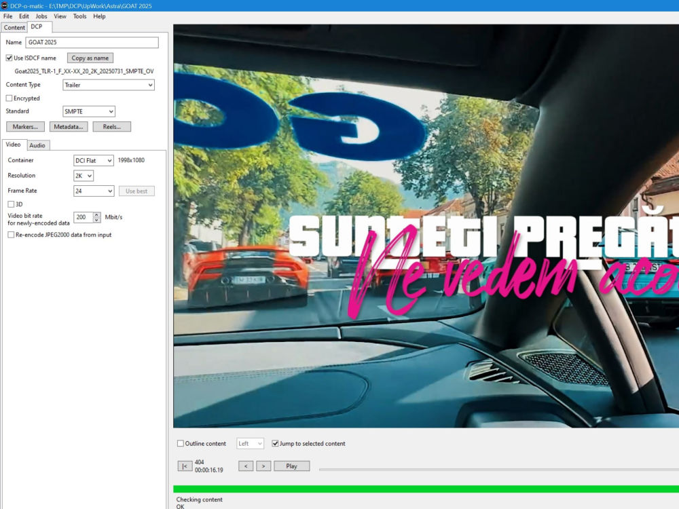Open the Standard dropdown showing SMPTE
This screenshot has height=509, width=679.
pos(89,112)
